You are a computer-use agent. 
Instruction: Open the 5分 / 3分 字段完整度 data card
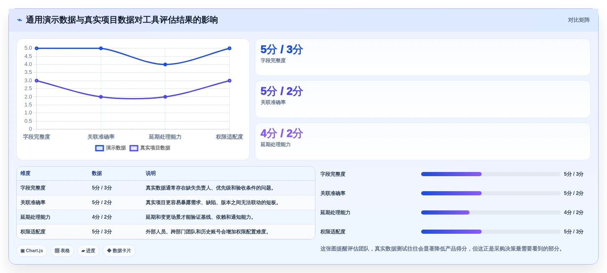(423, 57)
